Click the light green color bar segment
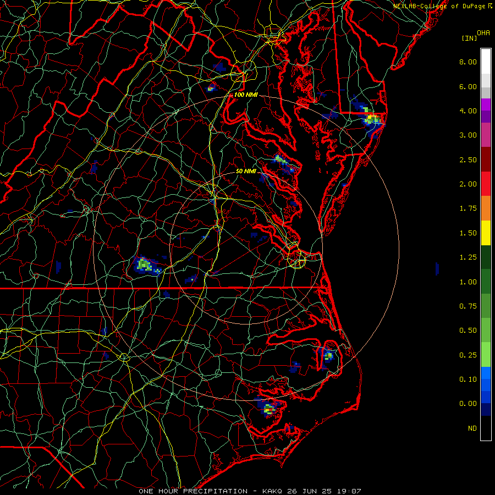The height and width of the screenshot is (495, 495). pyautogui.click(x=486, y=355)
